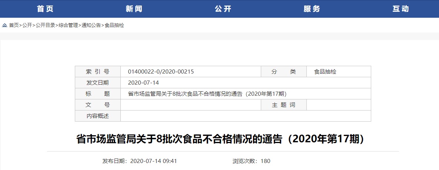Click the empty 文号 value cell
439x170 pixels.
[x=191, y=105]
